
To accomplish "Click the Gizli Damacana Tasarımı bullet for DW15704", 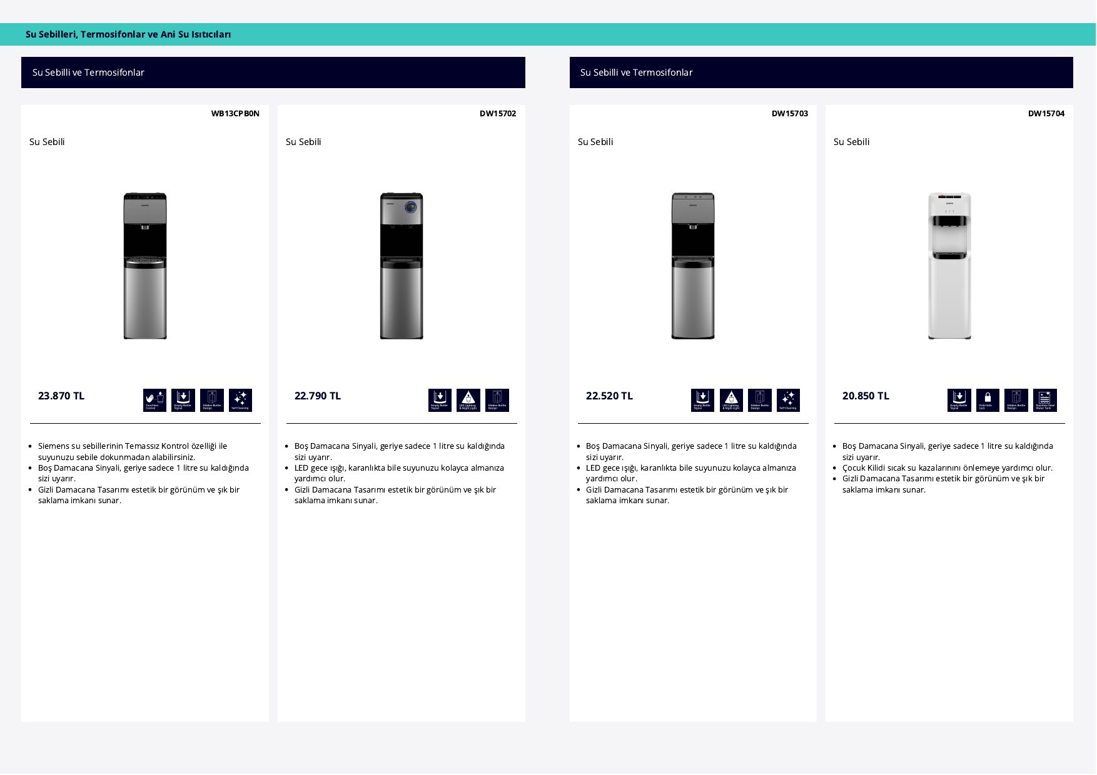I will tap(943, 484).
